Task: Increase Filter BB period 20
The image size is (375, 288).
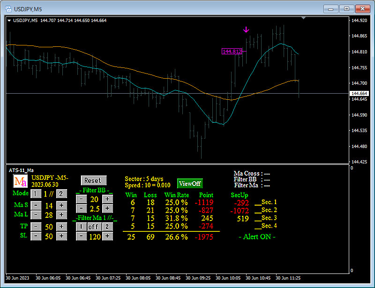Action: click(x=107, y=199)
